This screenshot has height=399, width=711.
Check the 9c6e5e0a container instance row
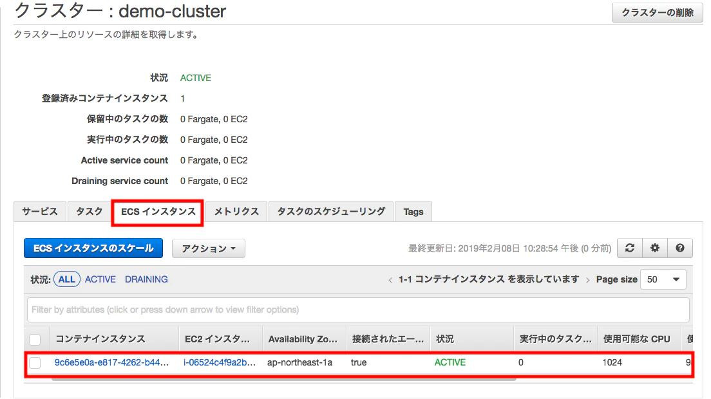point(35,363)
